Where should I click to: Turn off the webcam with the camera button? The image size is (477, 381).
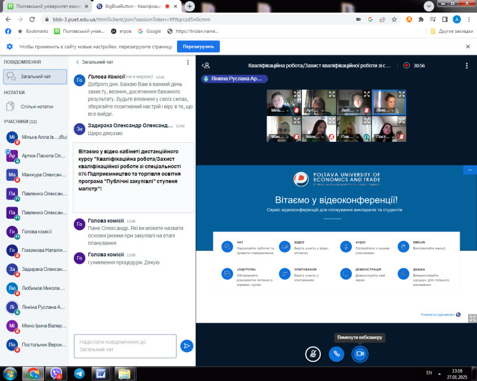360,354
